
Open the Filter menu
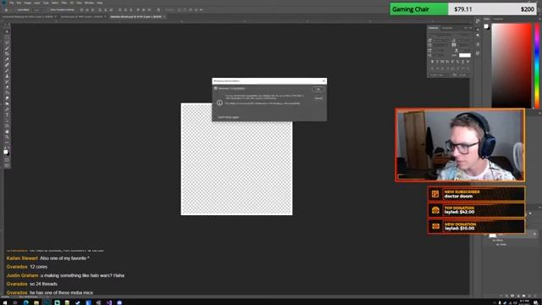pyautogui.click(x=64, y=3)
